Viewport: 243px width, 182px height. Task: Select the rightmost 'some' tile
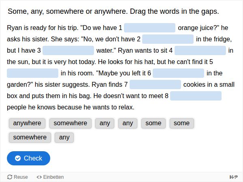(181, 123)
